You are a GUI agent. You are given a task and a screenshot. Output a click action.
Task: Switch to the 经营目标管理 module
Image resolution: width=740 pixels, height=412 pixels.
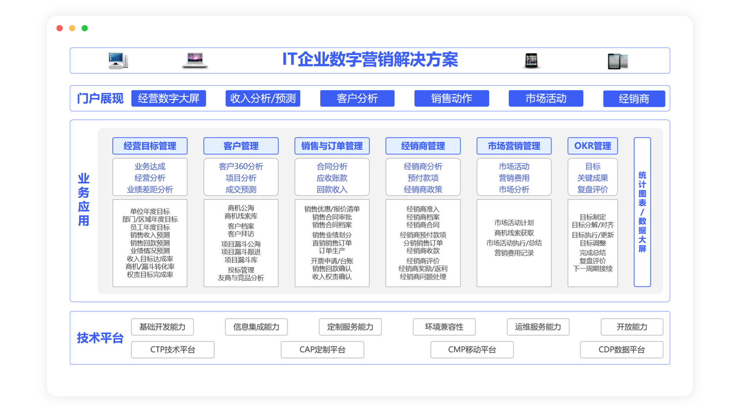150,146
